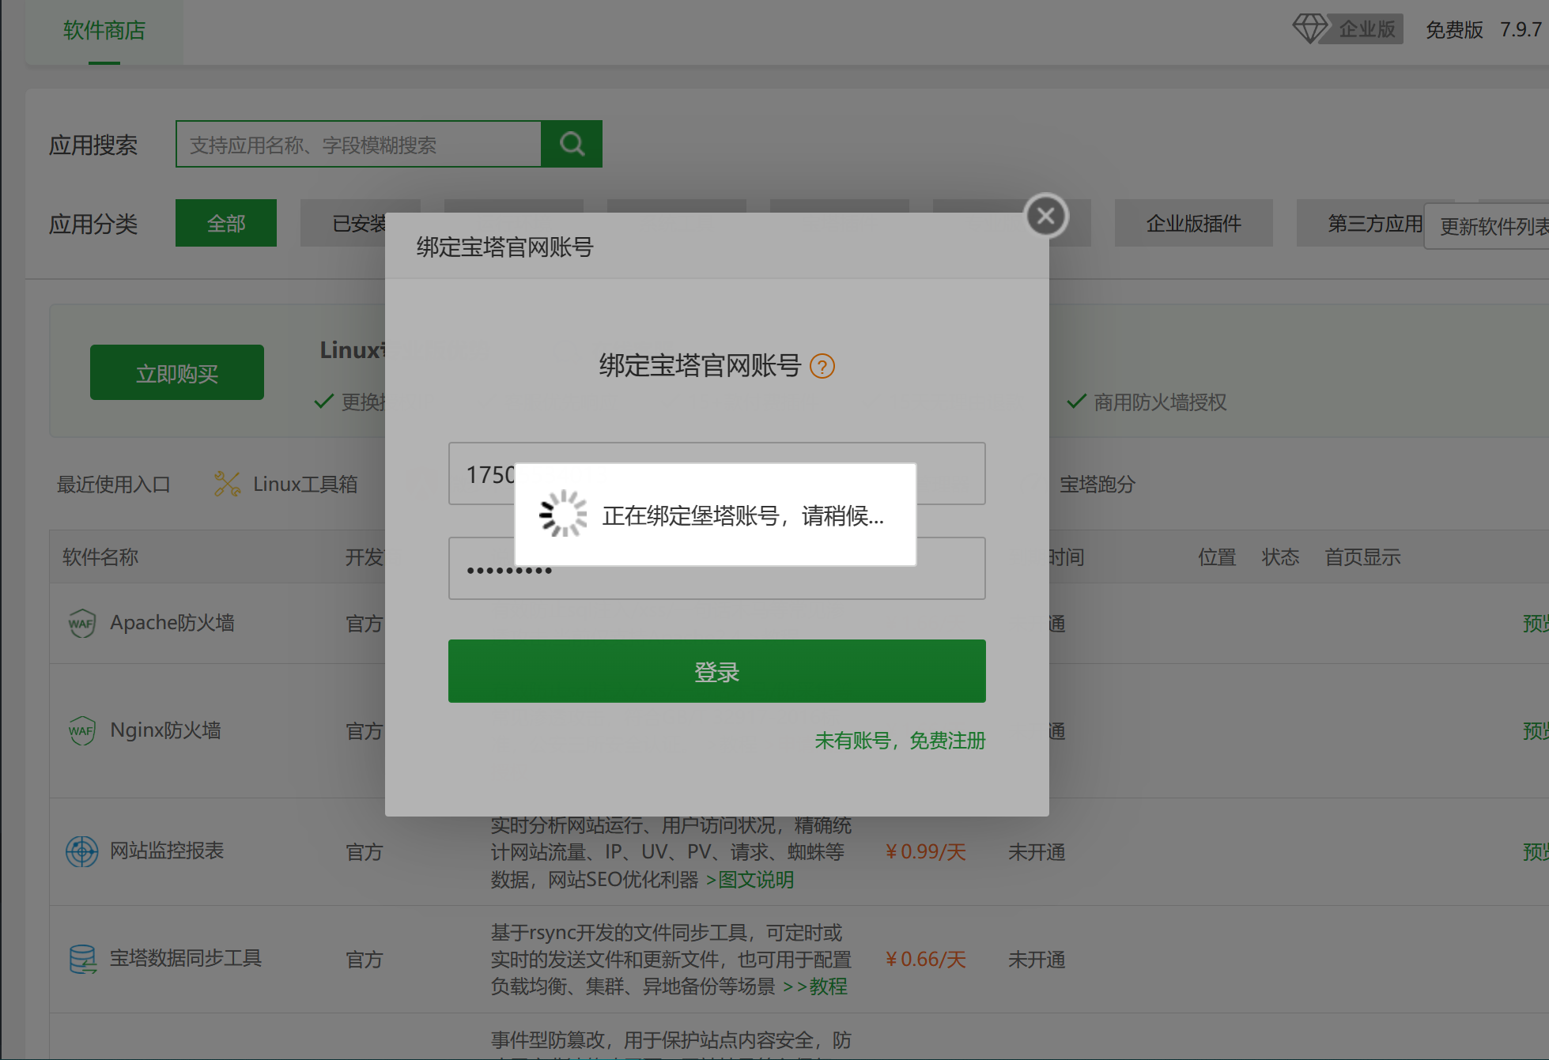Viewport: 1549px width, 1060px height.
Task: Close the bind account dialog
Action: tap(1046, 216)
